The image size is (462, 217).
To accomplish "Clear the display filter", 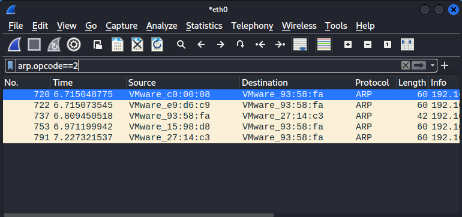I will tap(406, 66).
